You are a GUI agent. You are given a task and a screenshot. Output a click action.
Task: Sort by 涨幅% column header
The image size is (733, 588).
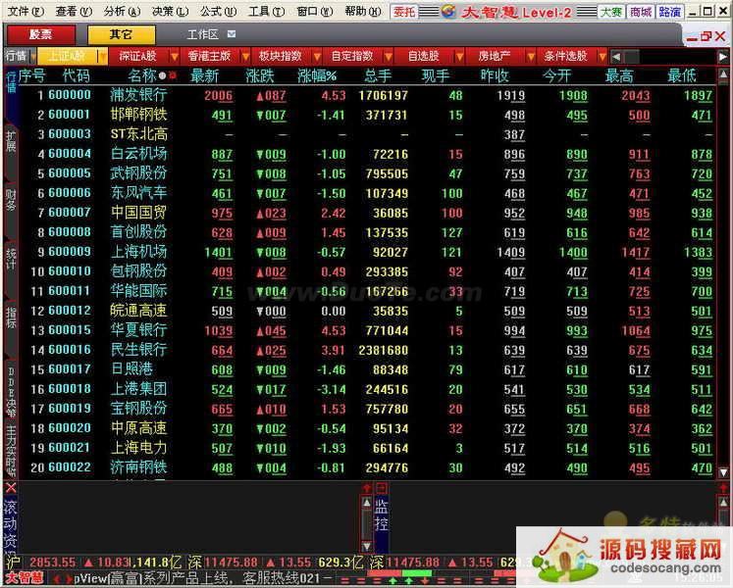point(317,75)
